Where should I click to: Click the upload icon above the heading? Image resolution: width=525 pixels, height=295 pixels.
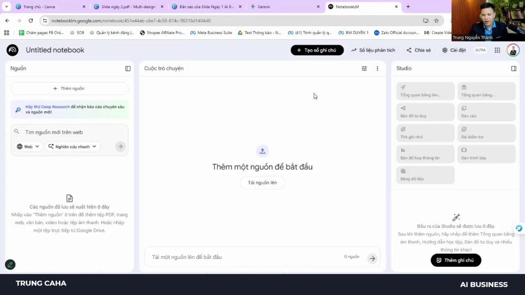pos(262,151)
